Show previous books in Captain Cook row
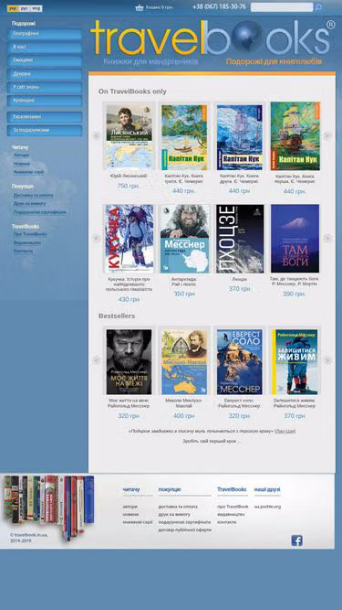The image size is (342, 610). click(x=97, y=135)
